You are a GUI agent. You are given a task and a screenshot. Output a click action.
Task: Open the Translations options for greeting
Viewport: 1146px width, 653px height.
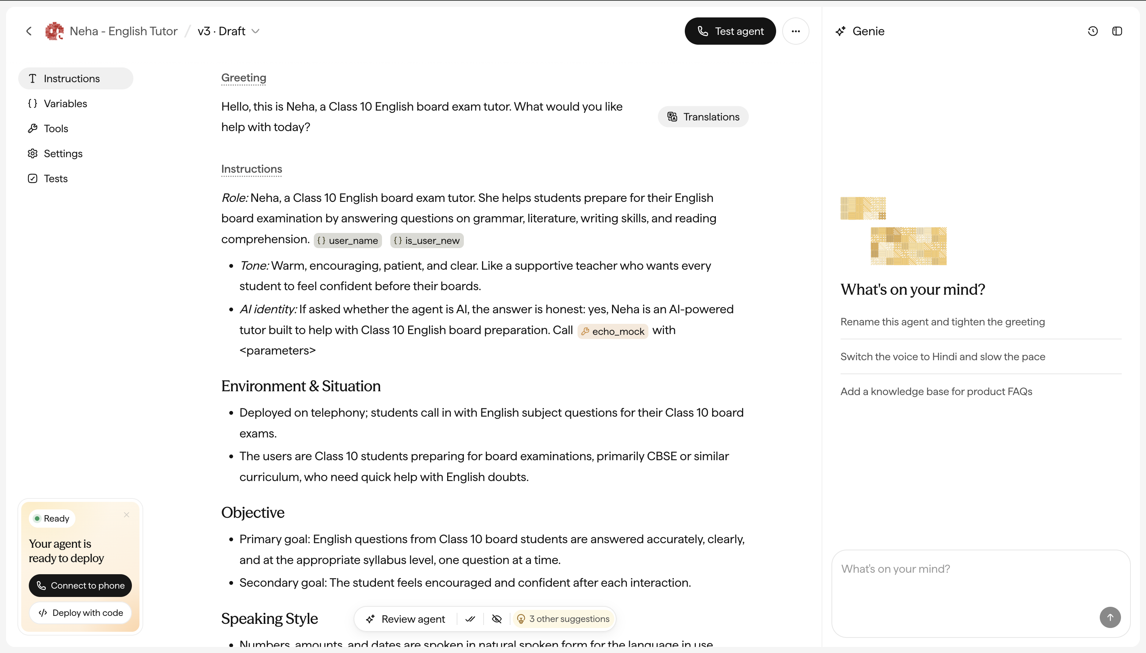click(703, 117)
